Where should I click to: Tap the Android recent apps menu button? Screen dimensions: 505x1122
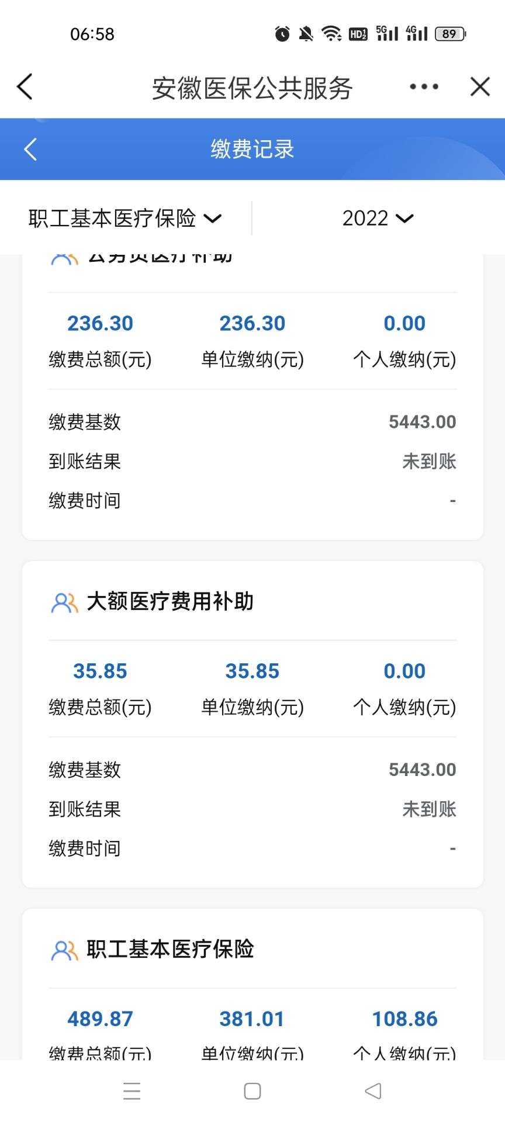132,1091
